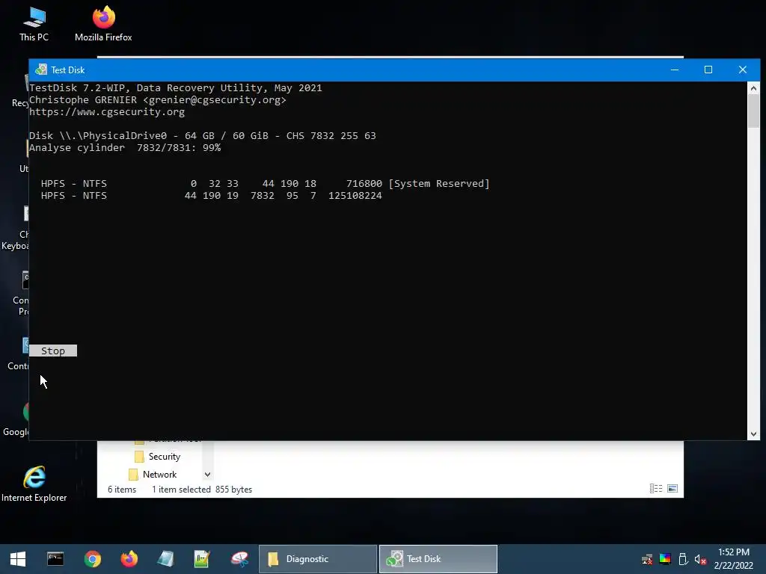Open This PC desktop icon
This screenshot has width=766, height=574.
[x=34, y=25]
